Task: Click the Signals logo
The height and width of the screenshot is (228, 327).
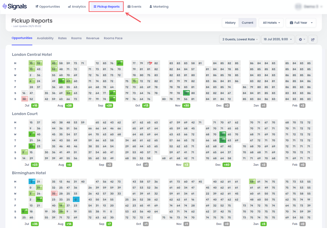Action: pos(15,6)
